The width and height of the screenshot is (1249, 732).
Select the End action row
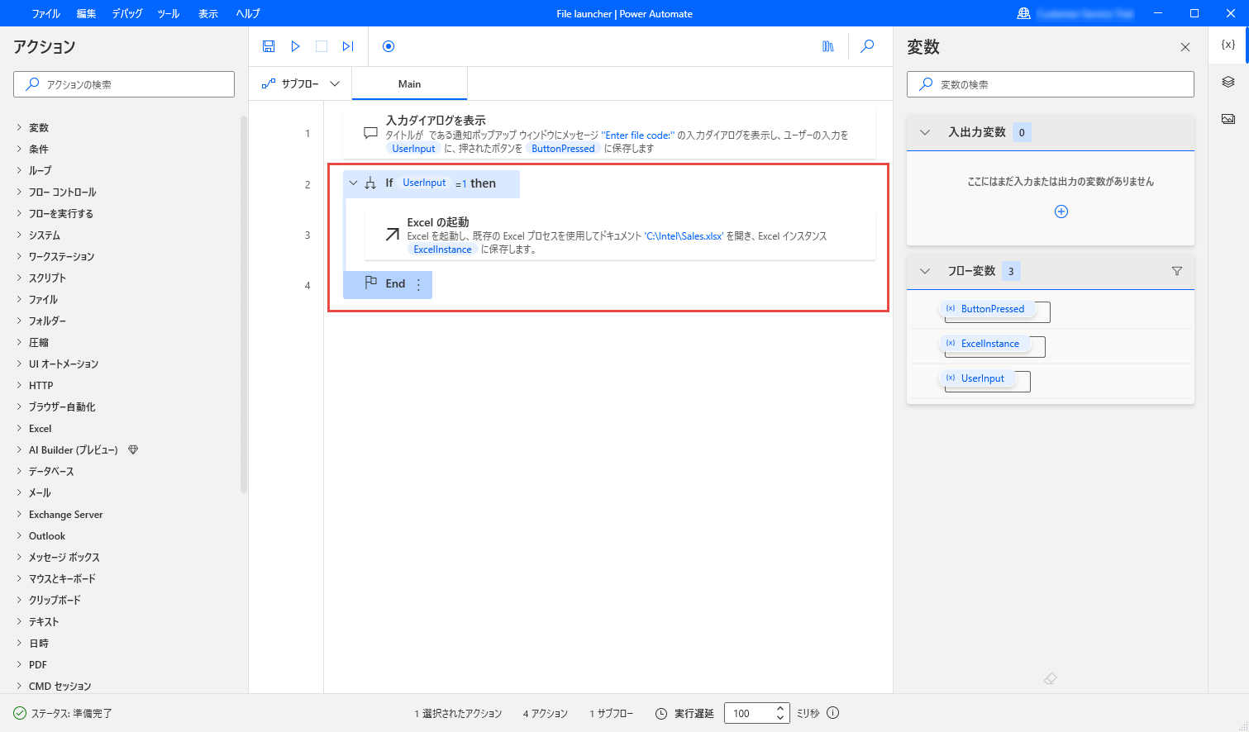[x=388, y=284]
